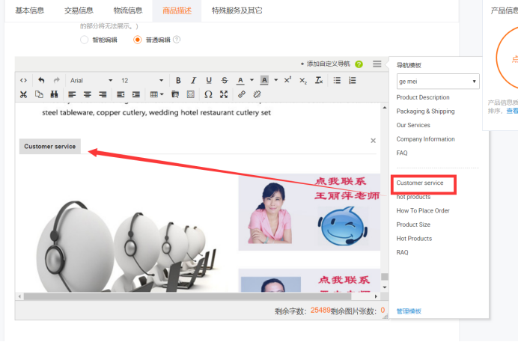This screenshot has height=342, width=518.
Task: Choose RAQ template entry
Action: coord(403,252)
